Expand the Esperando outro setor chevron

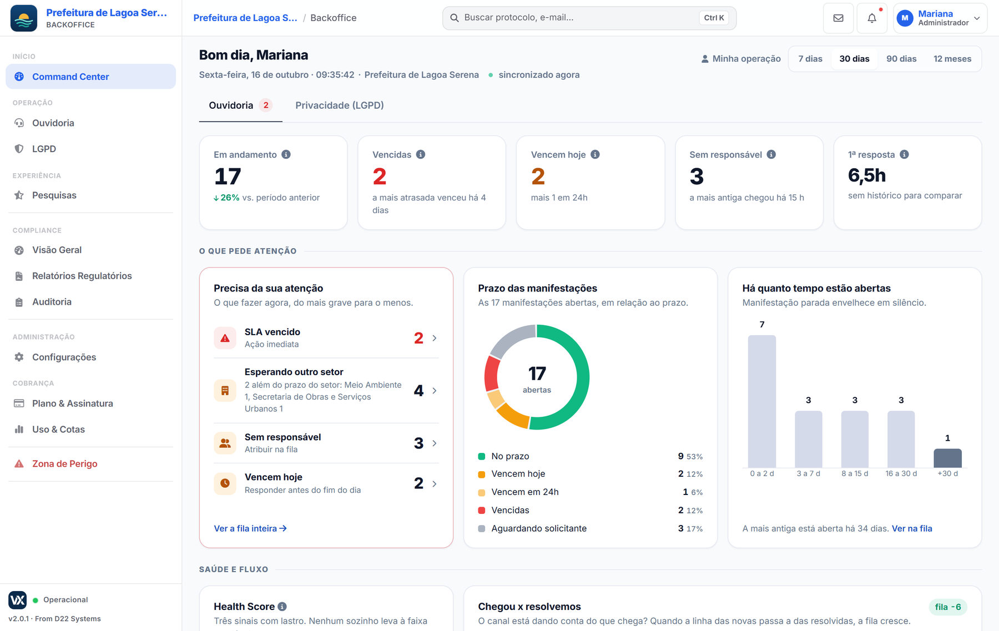pyautogui.click(x=434, y=391)
